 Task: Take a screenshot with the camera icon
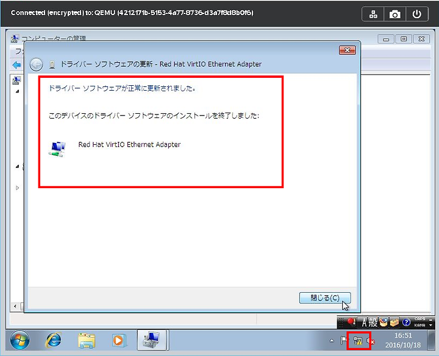394,14
